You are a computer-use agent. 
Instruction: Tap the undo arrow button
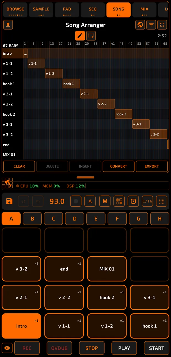click(x=23, y=201)
